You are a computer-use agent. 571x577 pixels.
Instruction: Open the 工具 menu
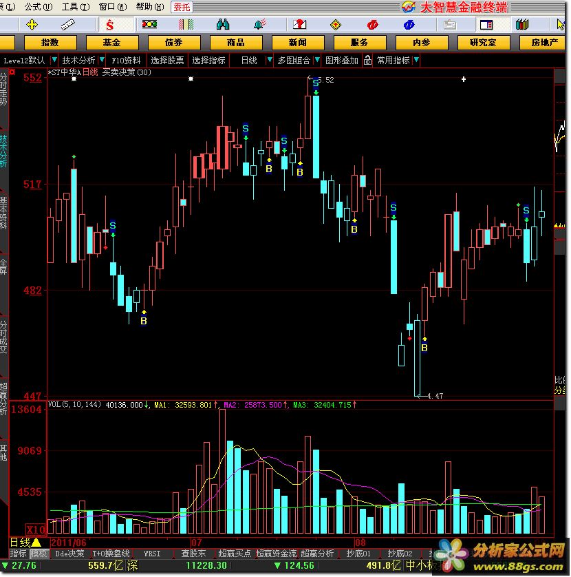(76, 7)
